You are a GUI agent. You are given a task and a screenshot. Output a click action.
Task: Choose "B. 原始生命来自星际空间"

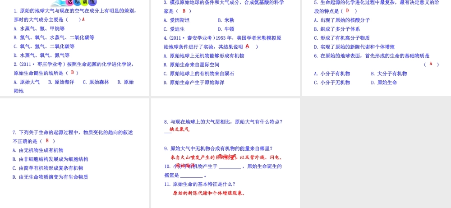(192, 65)
